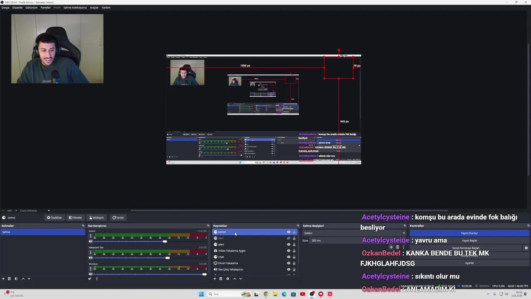Show hidden system tray icons chevron
This screenshot has height=299, width=531.
point(489,294)
